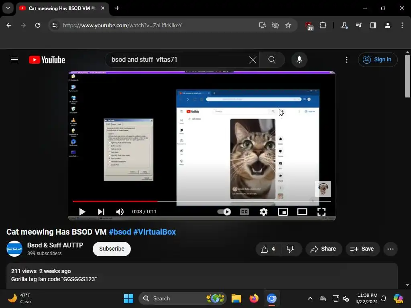
Task: Click the taskbar Search box
Action: click(x=183, y=298)
